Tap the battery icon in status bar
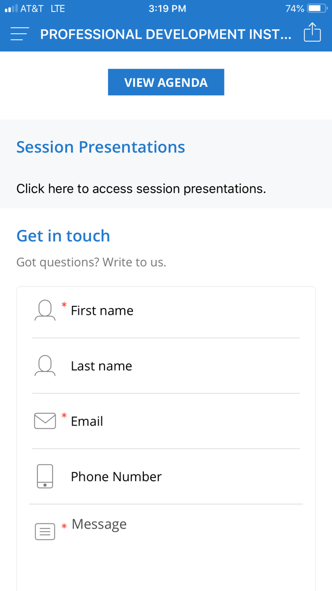Screen dimensions: 332x591 (x=317, y=8)
